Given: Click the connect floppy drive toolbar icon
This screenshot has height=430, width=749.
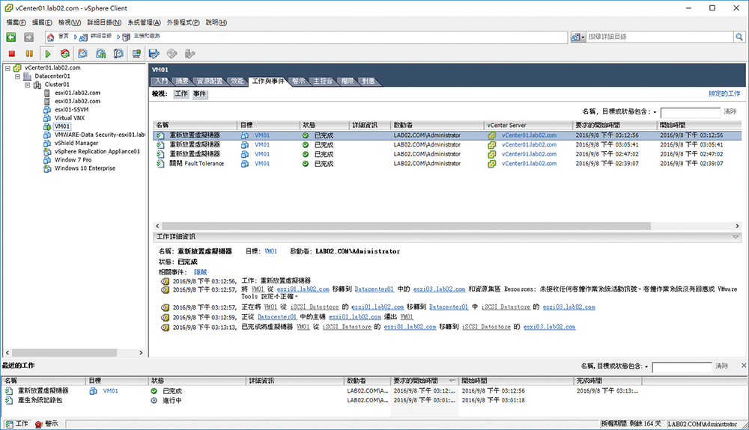Looking at the screenshot, I should click(x=154, y=54).
